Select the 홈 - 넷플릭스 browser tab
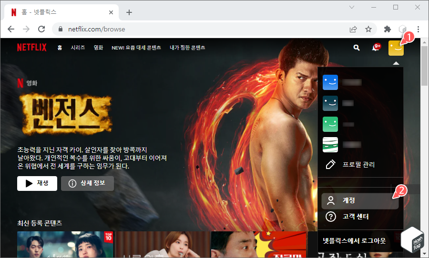Viewport: 429px width, 258px height. (62, 12)
